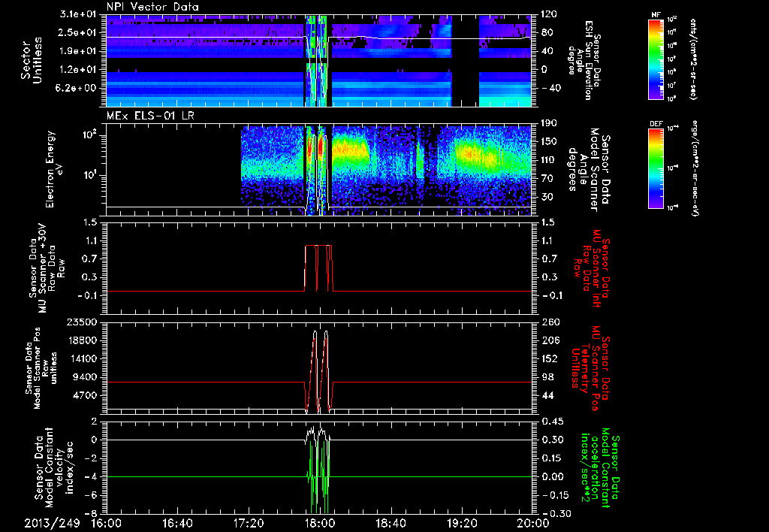
Task: Click the "18:40" time axis label
Action: (391, 523)
